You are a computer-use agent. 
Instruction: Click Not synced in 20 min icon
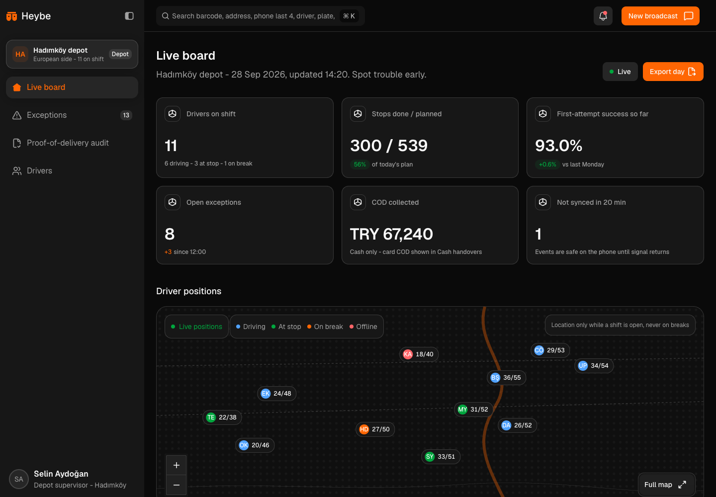pos(543,202)
